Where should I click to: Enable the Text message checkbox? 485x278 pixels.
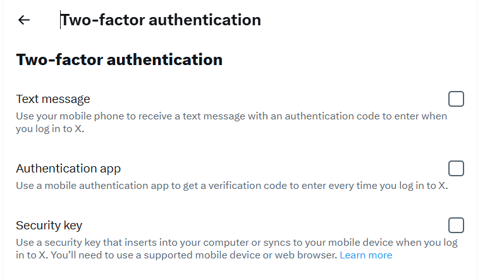point(456,99)
